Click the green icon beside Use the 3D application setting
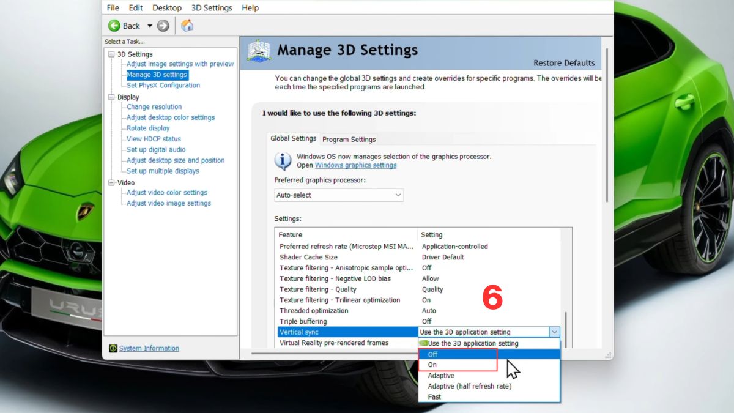 tap(424, 343)
